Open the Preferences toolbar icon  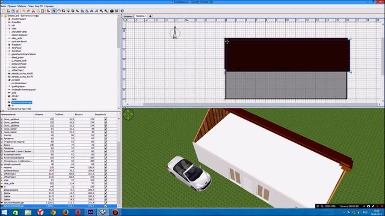tap(17, 11)
